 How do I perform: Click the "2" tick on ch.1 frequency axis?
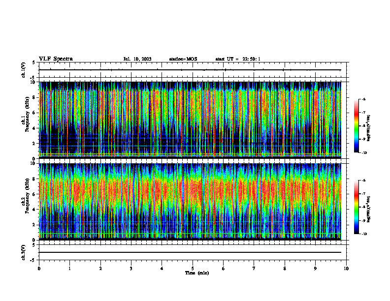[34, 144]
